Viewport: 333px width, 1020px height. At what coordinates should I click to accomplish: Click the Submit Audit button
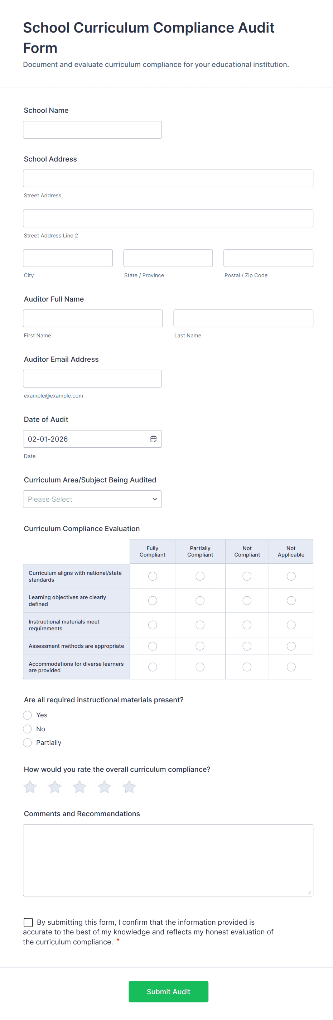point(168,991)
